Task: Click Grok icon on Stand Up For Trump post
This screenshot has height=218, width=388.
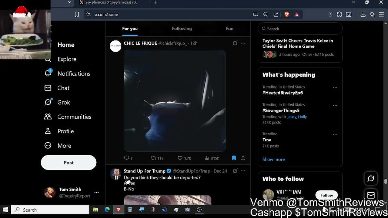Action: pos(235,171)
